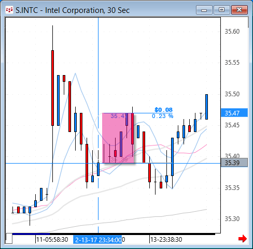Click the white box at time axis start

coord(9,239)
